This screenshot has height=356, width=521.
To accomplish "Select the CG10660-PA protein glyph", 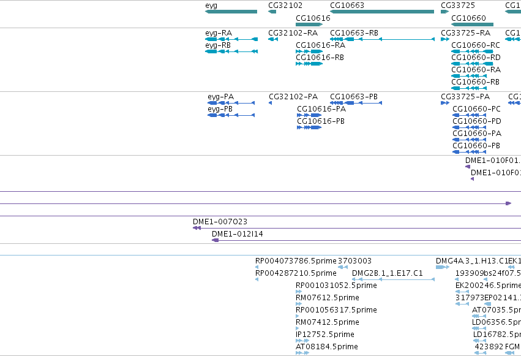I will 470,140.
